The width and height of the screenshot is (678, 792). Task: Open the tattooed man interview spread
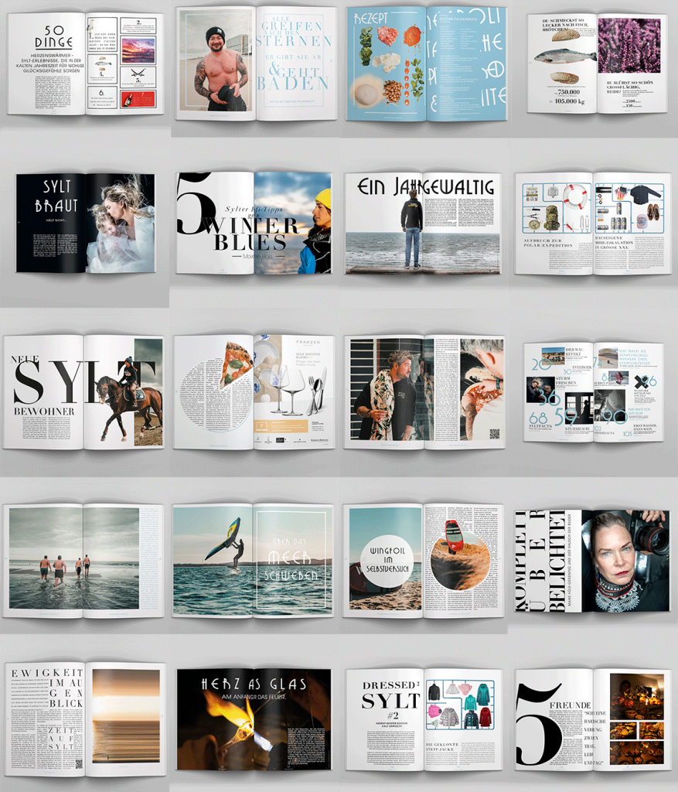point(421,391)
